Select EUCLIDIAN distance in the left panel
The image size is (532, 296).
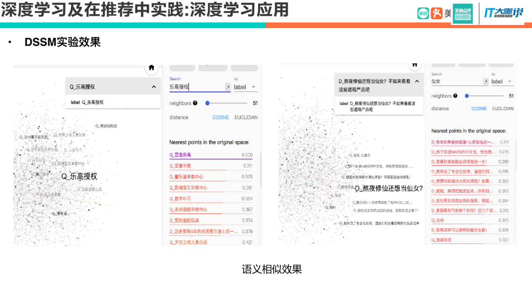246,117
